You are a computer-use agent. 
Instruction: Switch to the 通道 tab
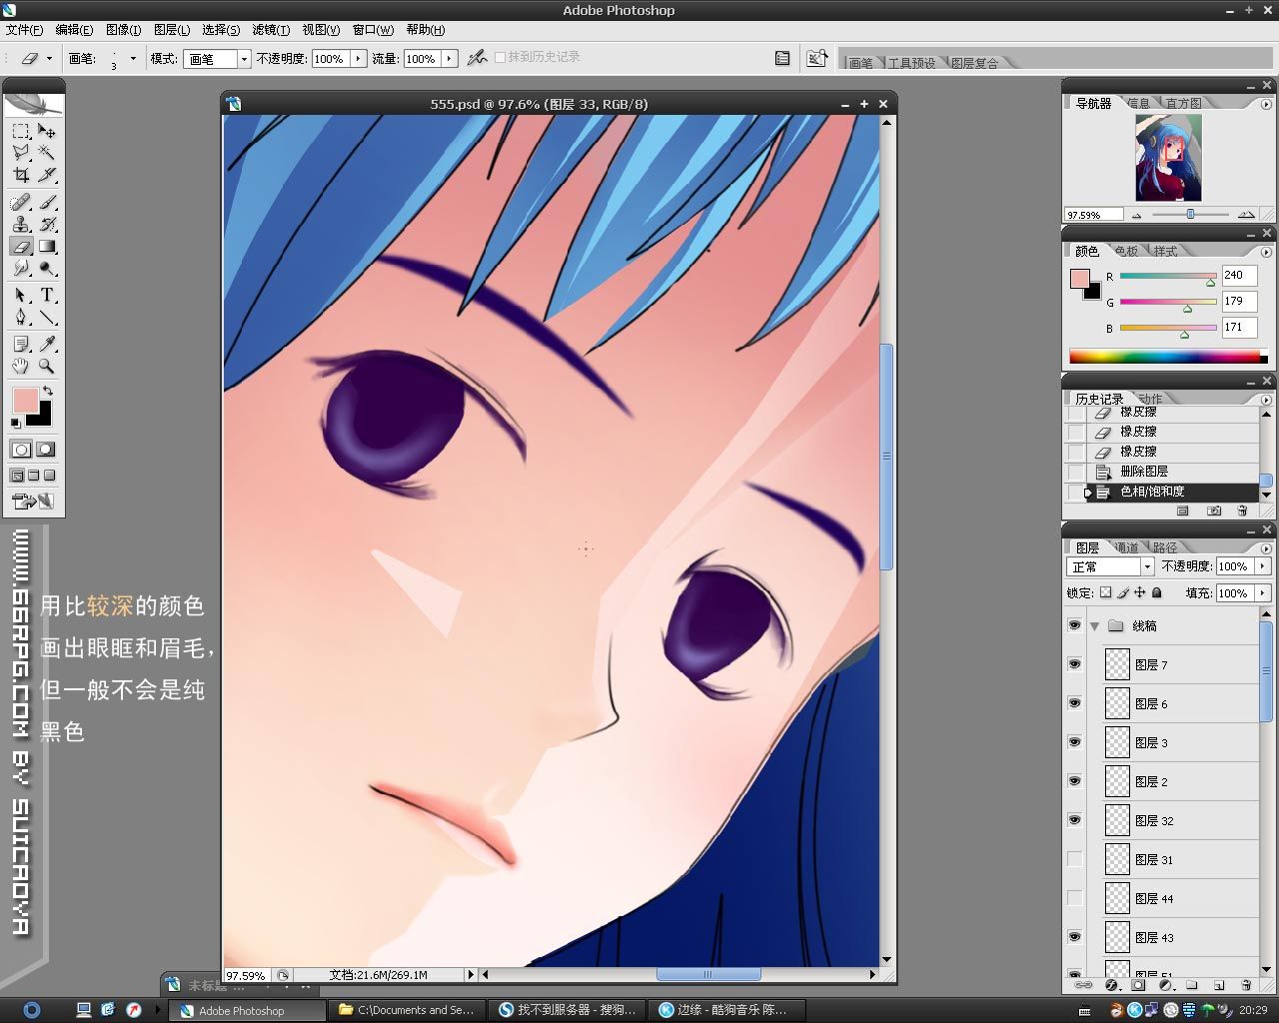point(1126,547)
